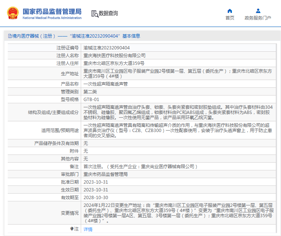Click the 注册人住所 label

coord(67,63)
